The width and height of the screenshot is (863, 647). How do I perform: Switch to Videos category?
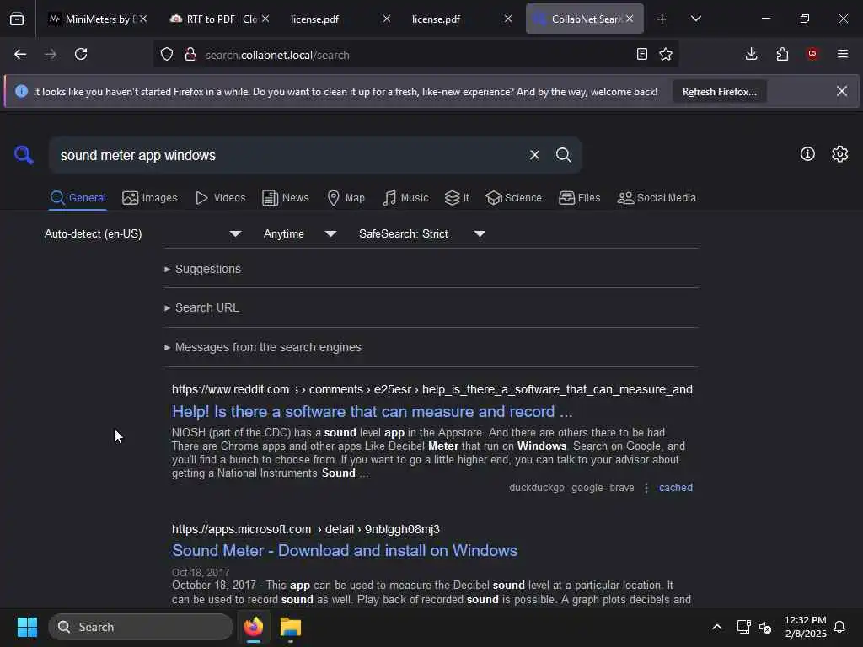point(221,197)
